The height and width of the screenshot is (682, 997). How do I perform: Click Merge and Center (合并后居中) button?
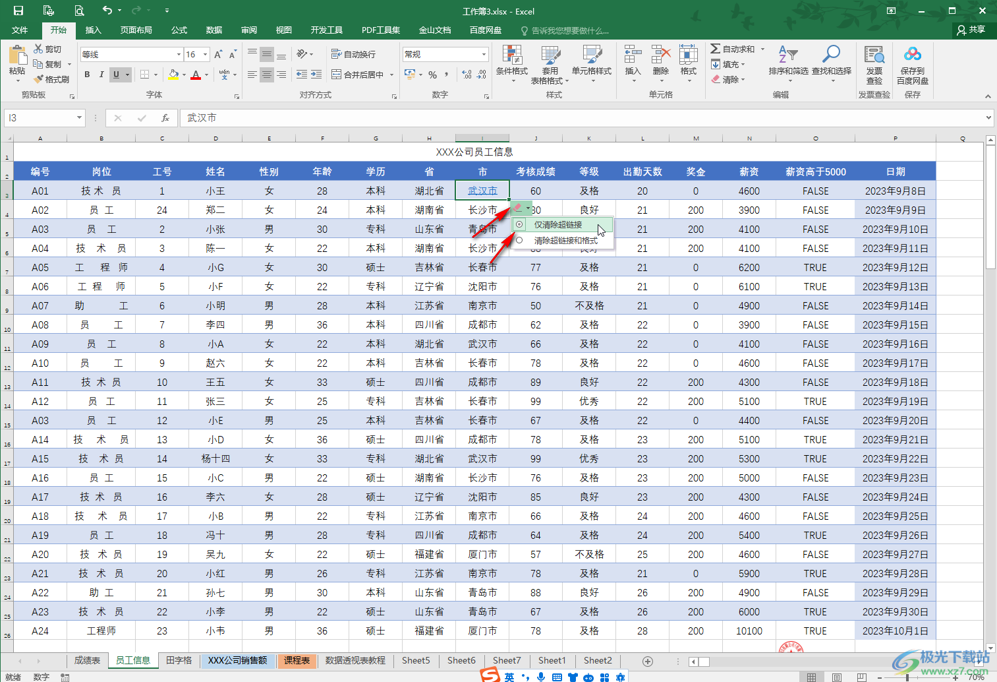point(358,75)
